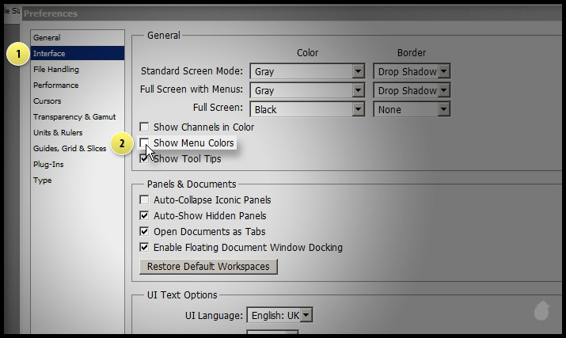The height and width of the screenshot is (338, 566).
Task: Toggle the Show Menu Colors checkbox
Action: click(144, 143)
